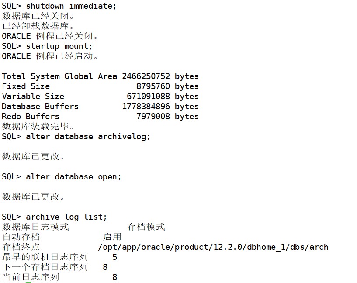Select the Total System Global Area value 2466250752
Viewport: 357px width, 283px height.
point(146,76)
